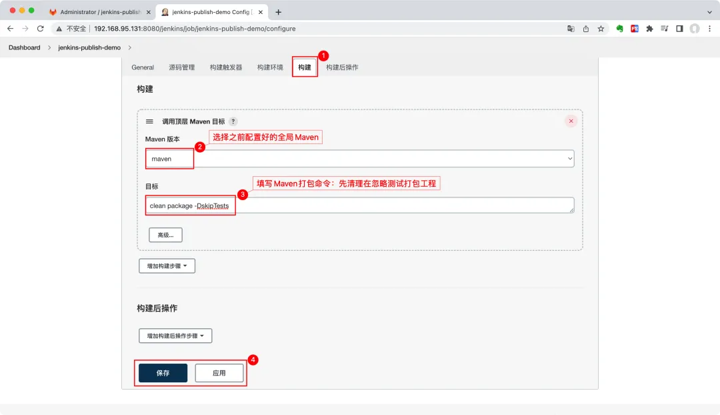
Task: Expand chevron after jenkins-publish-demo breadcrumb
Action: pos(129,47)
